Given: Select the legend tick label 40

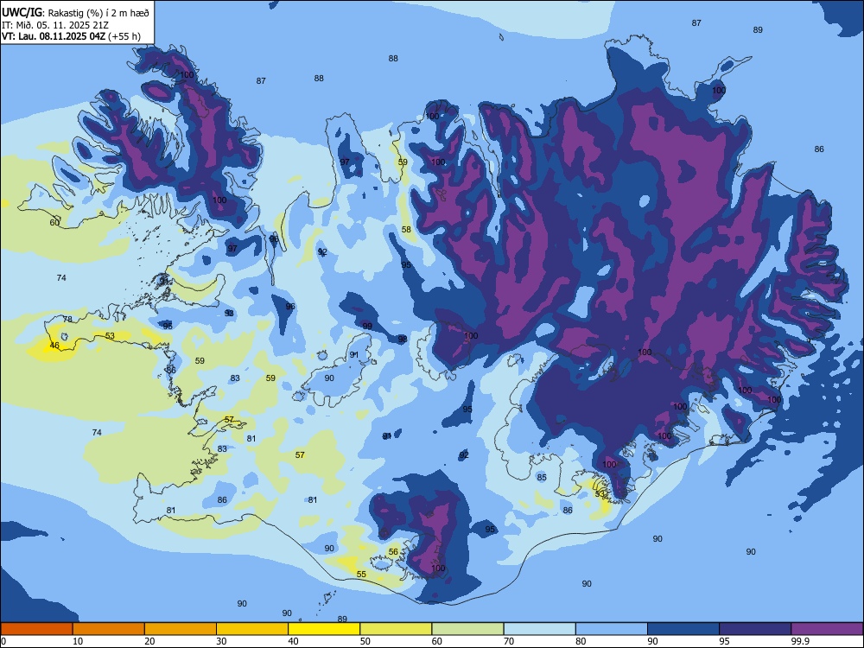Looking at the screenshot, I should coord(293,641).
